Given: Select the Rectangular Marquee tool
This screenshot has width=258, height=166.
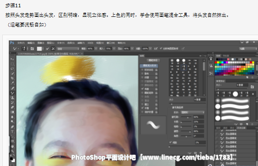Looking at the screenshot, I should coord(12,64).
